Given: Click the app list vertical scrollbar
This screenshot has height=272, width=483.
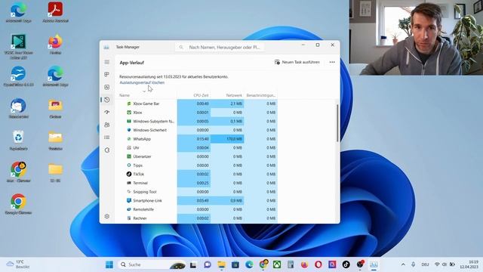Looking at the screenshot, I should pyautogui.click(x=337, y=123).
